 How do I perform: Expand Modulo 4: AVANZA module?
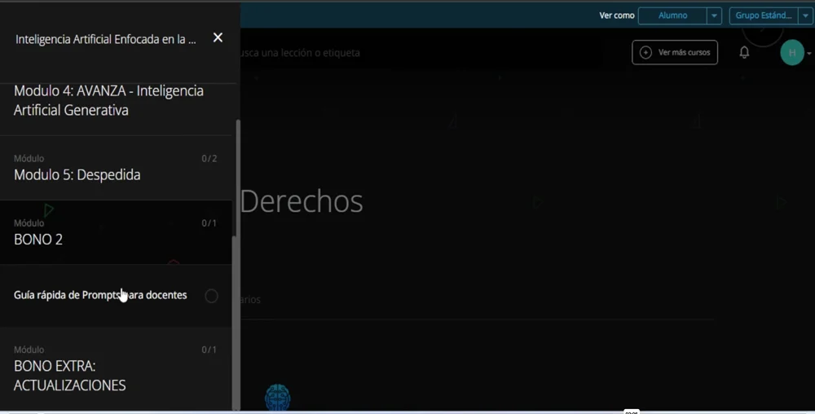click(108, 100)
